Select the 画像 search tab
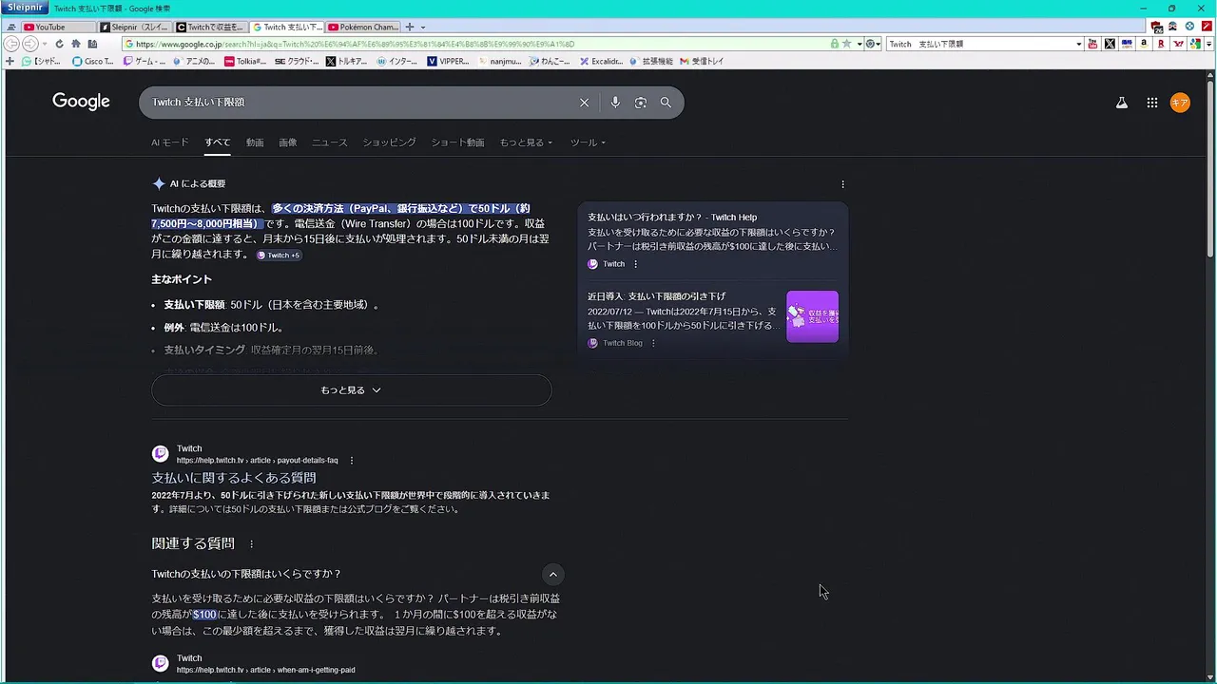 click(x=287, y=142)
